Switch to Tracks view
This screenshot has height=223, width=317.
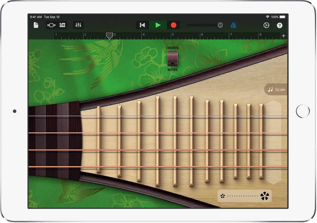[62, 25]
